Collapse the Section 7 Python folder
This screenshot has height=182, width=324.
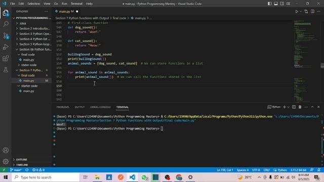(x=31, y=70)
